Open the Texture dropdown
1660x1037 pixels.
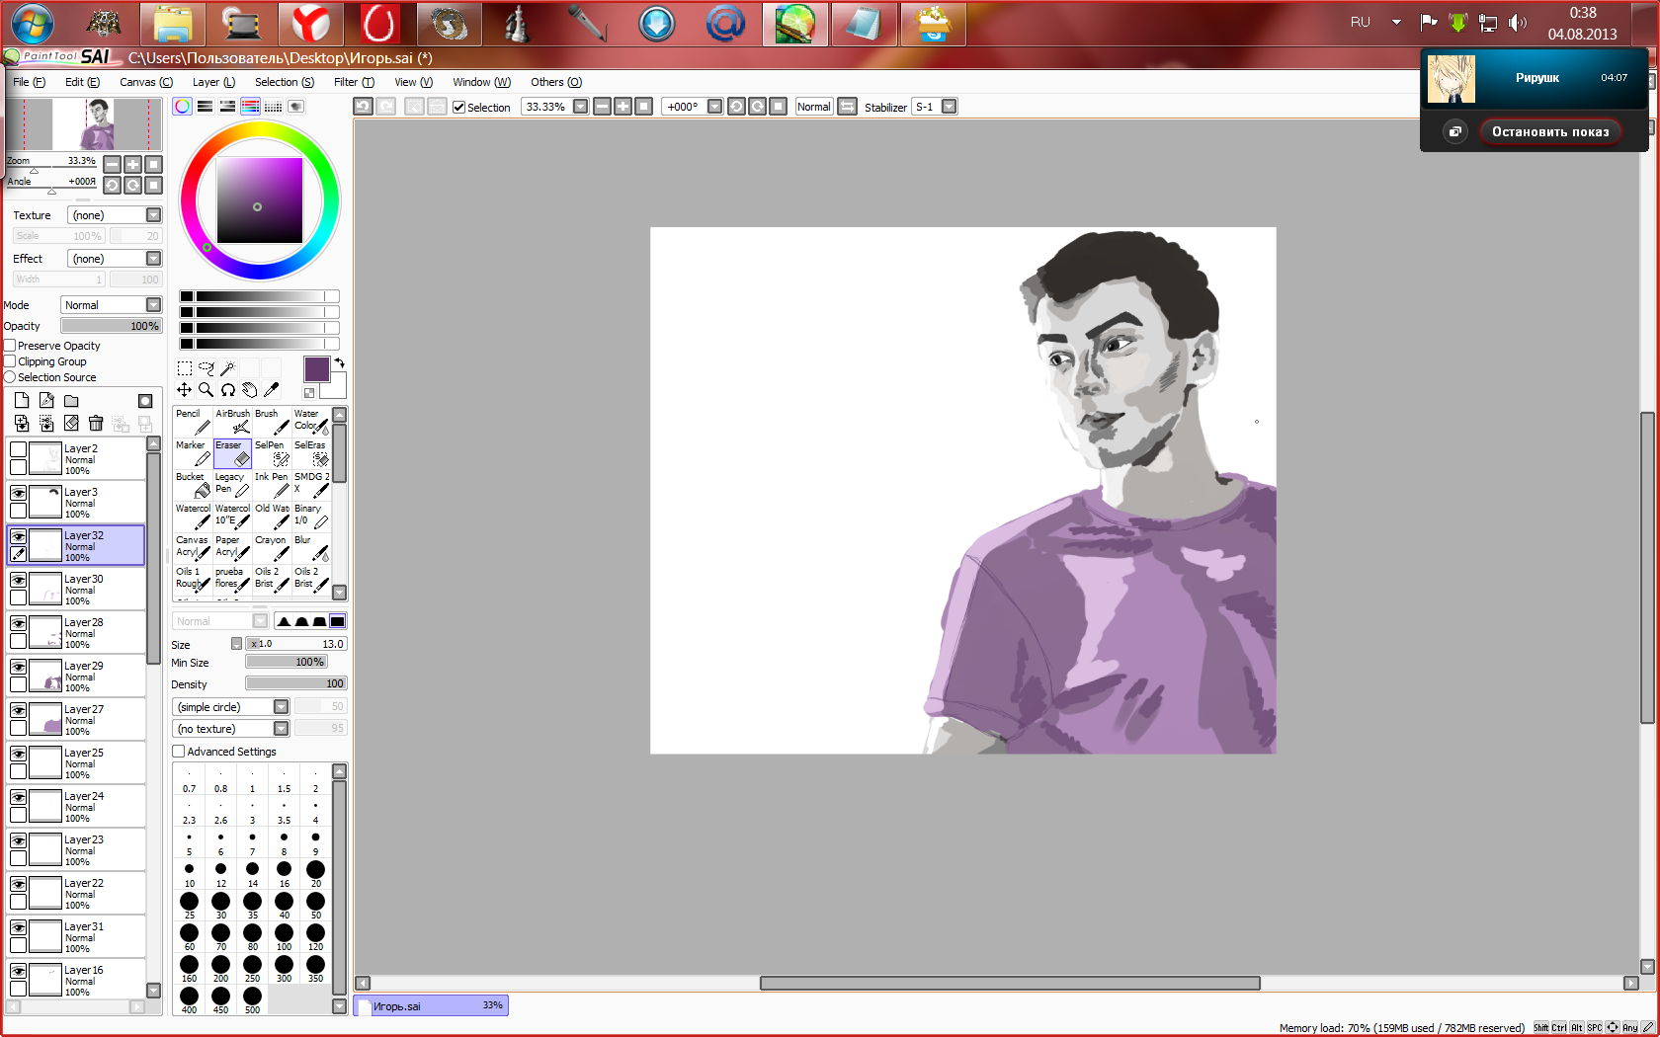click(114, 215)
